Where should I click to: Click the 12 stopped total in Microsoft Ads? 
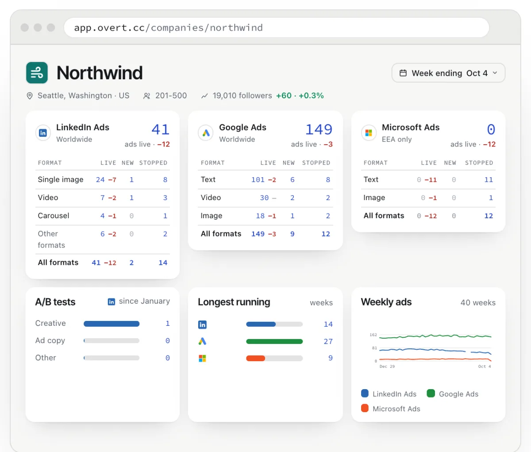pyautogui.click(x=489, y=216)
